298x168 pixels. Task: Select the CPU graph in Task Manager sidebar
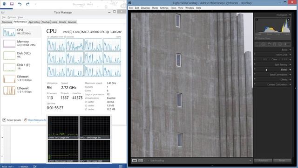(x=9, y=32)
